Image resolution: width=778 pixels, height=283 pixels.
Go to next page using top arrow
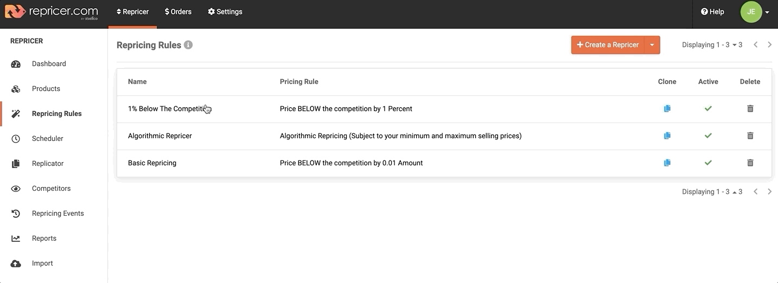769,45
